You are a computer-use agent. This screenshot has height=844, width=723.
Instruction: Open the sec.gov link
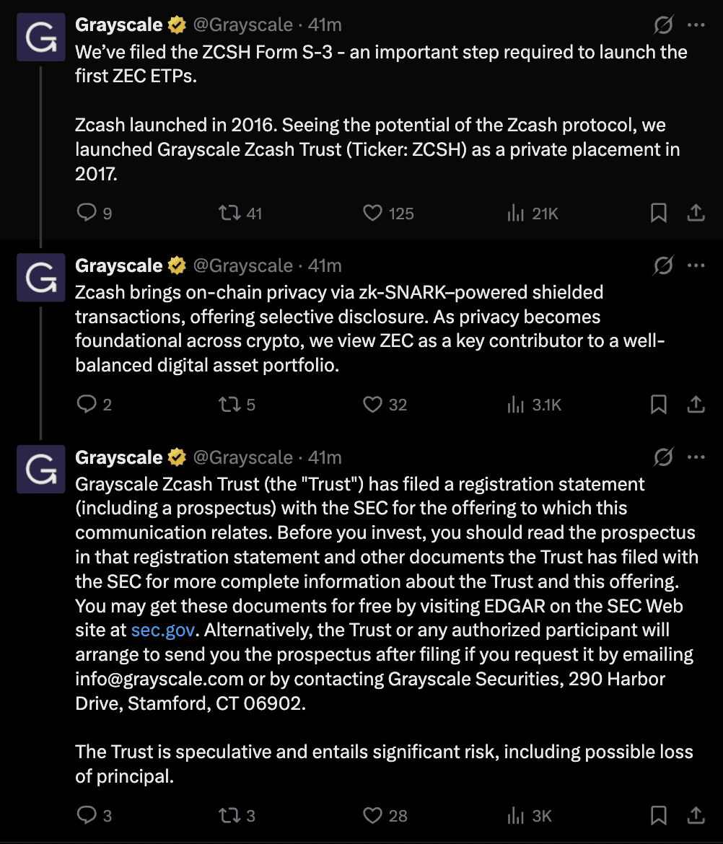(x=163, y=630)
